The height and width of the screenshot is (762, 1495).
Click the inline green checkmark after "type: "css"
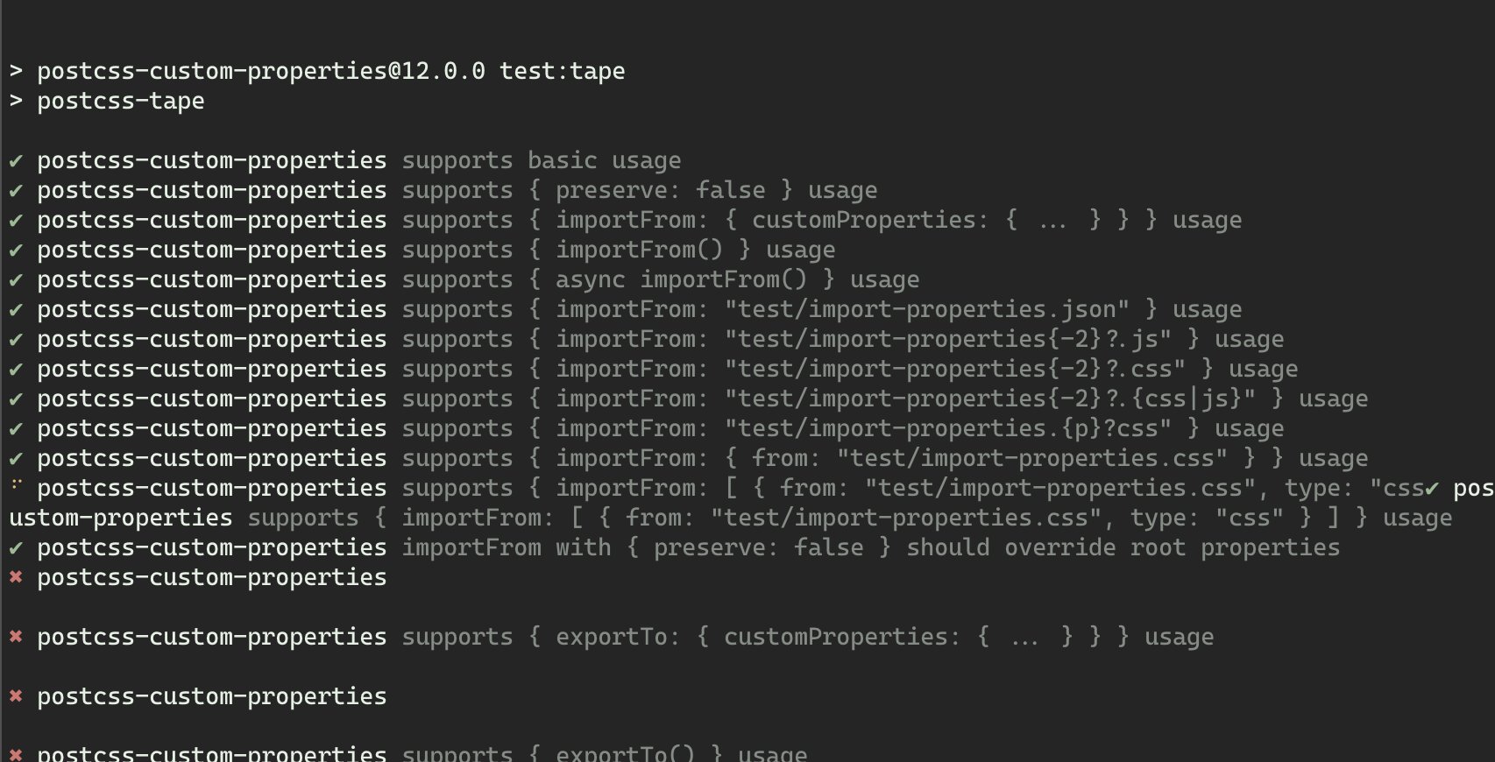pyautogui.click(x=1432, y=489)
